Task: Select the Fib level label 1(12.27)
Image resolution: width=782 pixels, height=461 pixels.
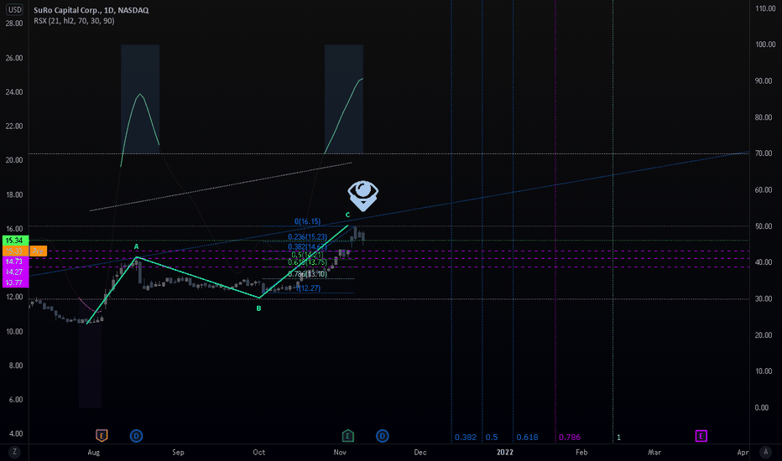Action: [308, 288]
